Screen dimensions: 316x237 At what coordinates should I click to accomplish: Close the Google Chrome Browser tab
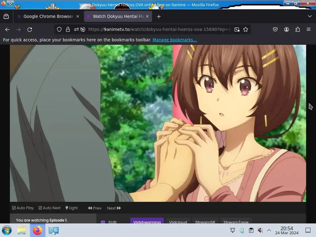coord(78,17)
